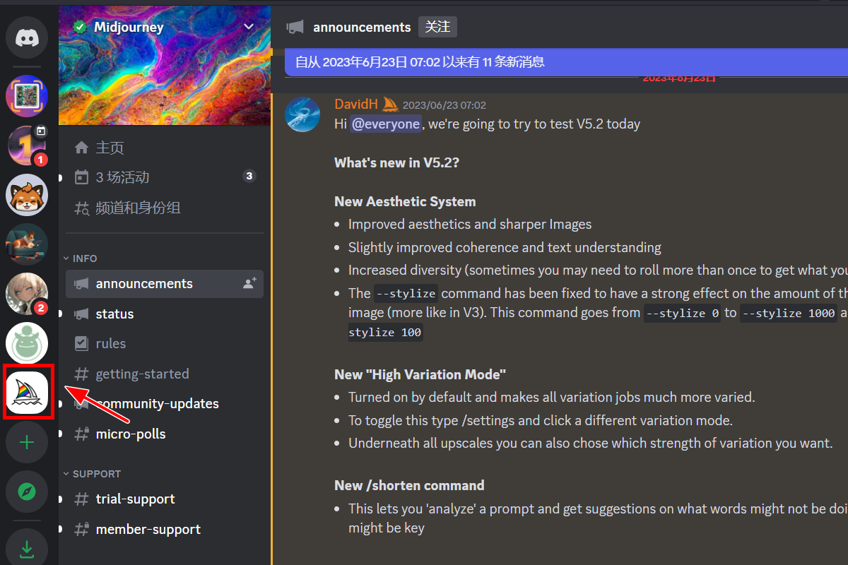Open DavidH's avatar profile picture
Viewport: 848px width, 565px height.
coord(302,114)
